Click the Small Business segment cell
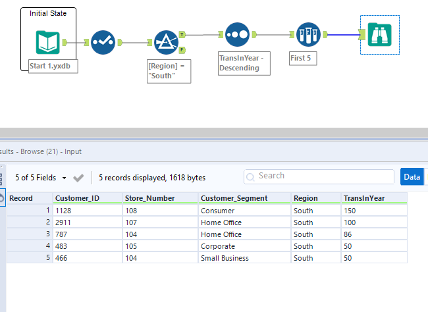Screen dimensions: 428x312 click(x=244, y=257)
